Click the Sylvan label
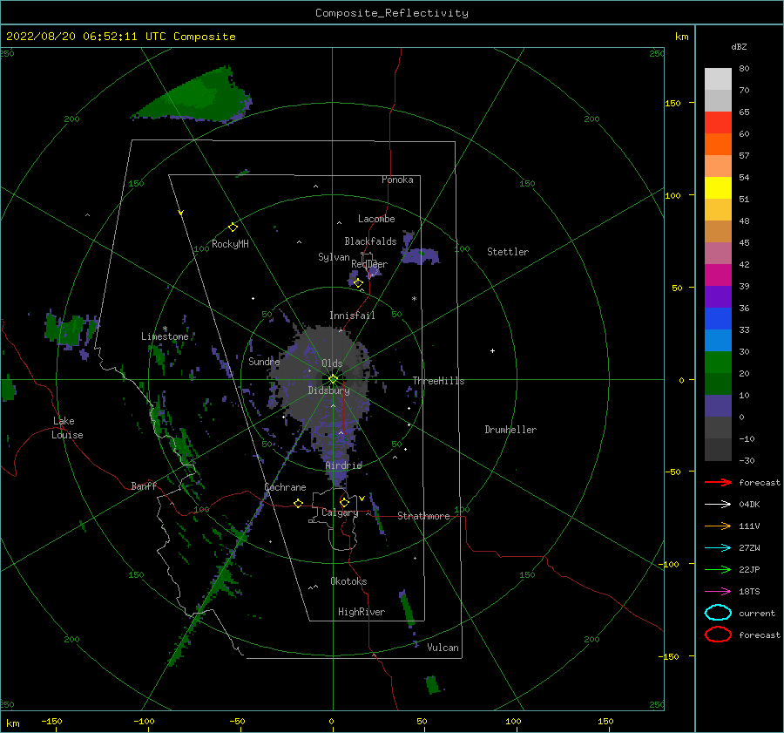Screen dimensions: 784x733 [x=334, y=257]
